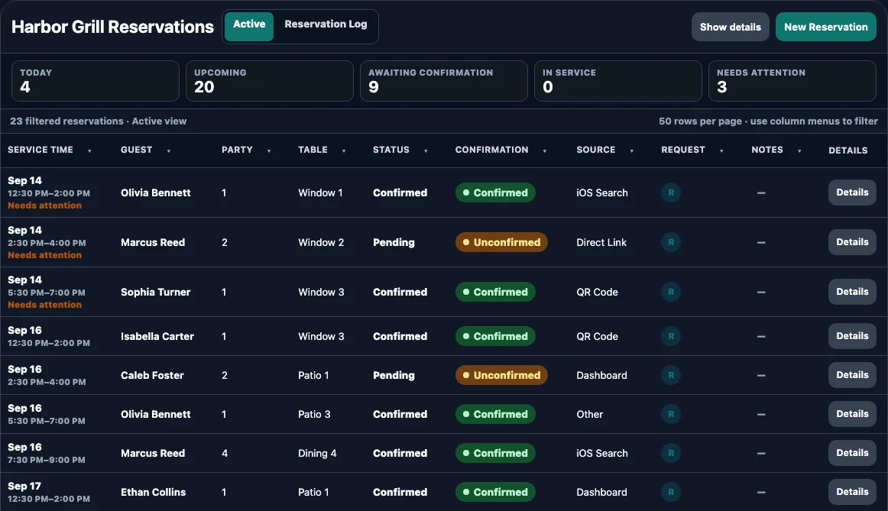
Task: Open the Guest column menu
Action: (169, 150)
